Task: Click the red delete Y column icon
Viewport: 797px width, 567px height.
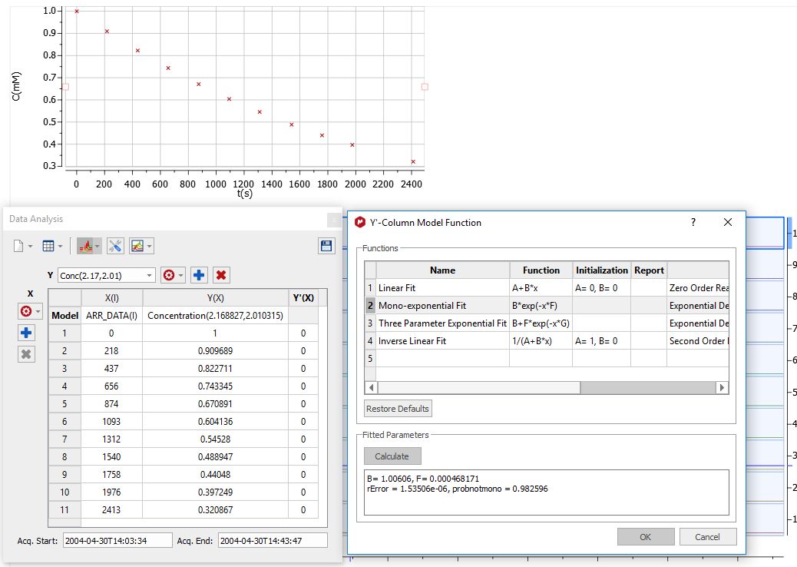Action: (220, 275)
